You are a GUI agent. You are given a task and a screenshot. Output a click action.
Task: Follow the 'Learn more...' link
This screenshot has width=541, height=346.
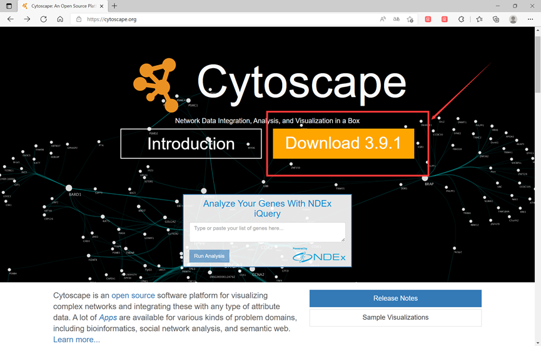click(x=76, y=340)
